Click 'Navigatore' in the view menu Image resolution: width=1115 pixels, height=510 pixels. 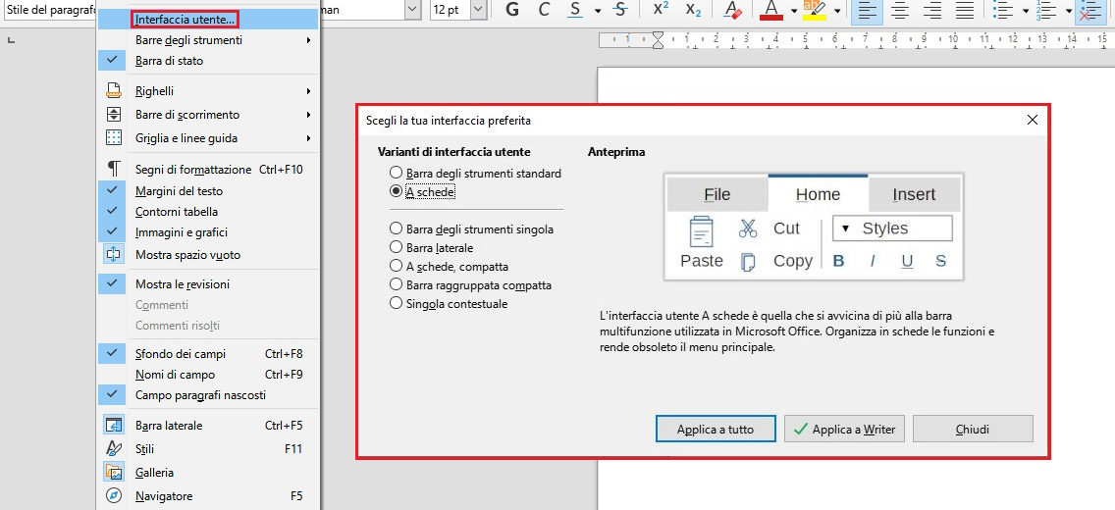163,496
